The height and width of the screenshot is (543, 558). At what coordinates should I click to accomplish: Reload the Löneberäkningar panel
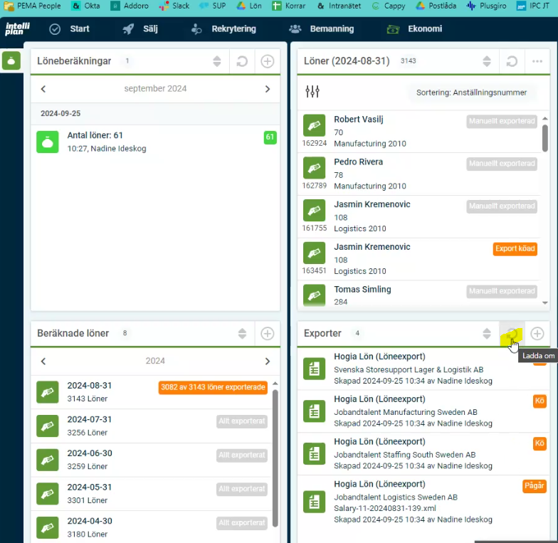point(242,61)
